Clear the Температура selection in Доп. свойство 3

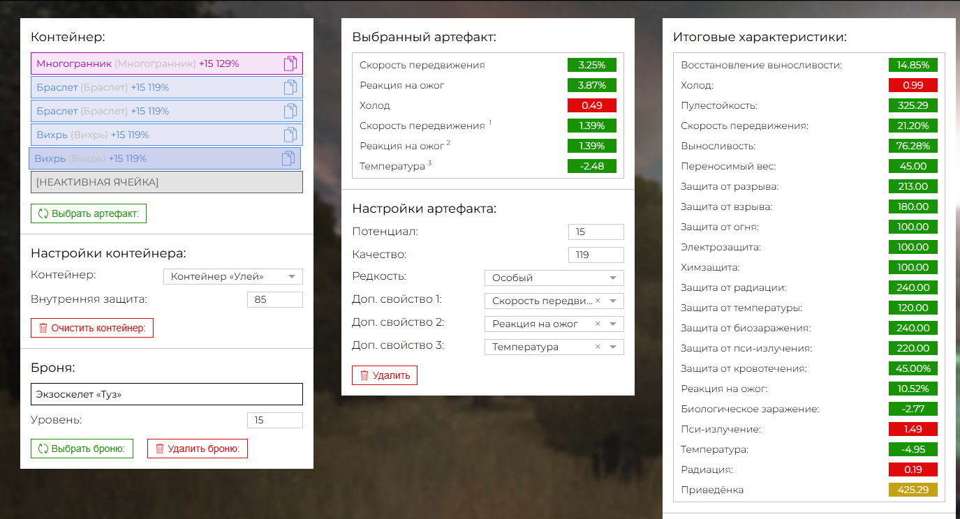click(x=598, y=347)
